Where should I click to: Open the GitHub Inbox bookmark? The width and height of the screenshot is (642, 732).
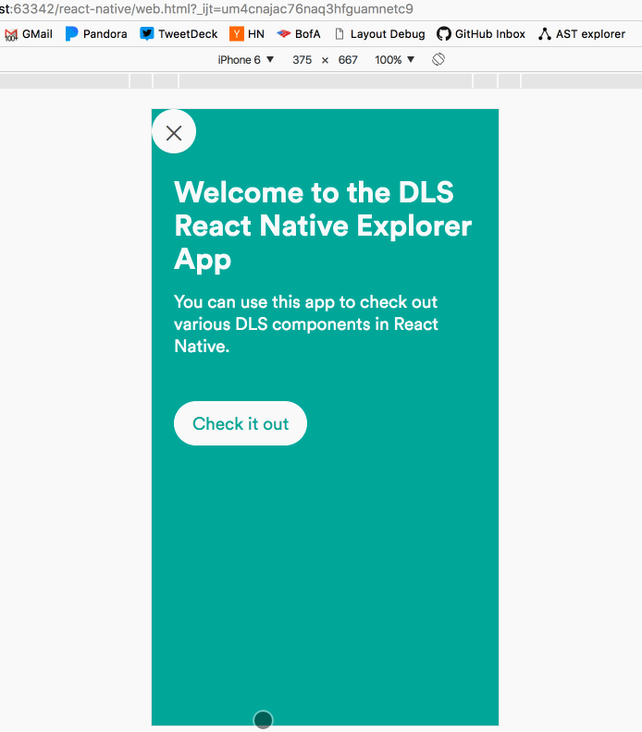[x=481, y=34]
